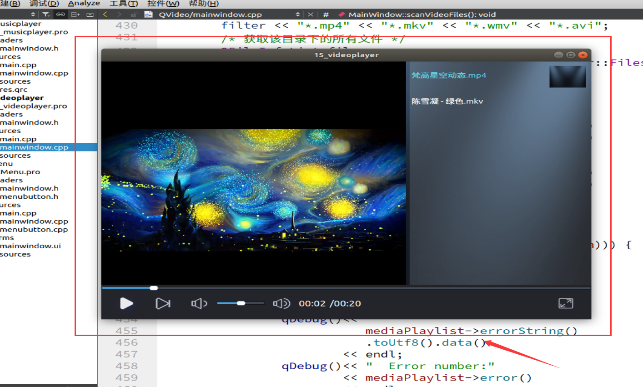Select 梵高星空动态.mp4 in playlist
This screenshot has height=387, width=643.
coord(448,75)
